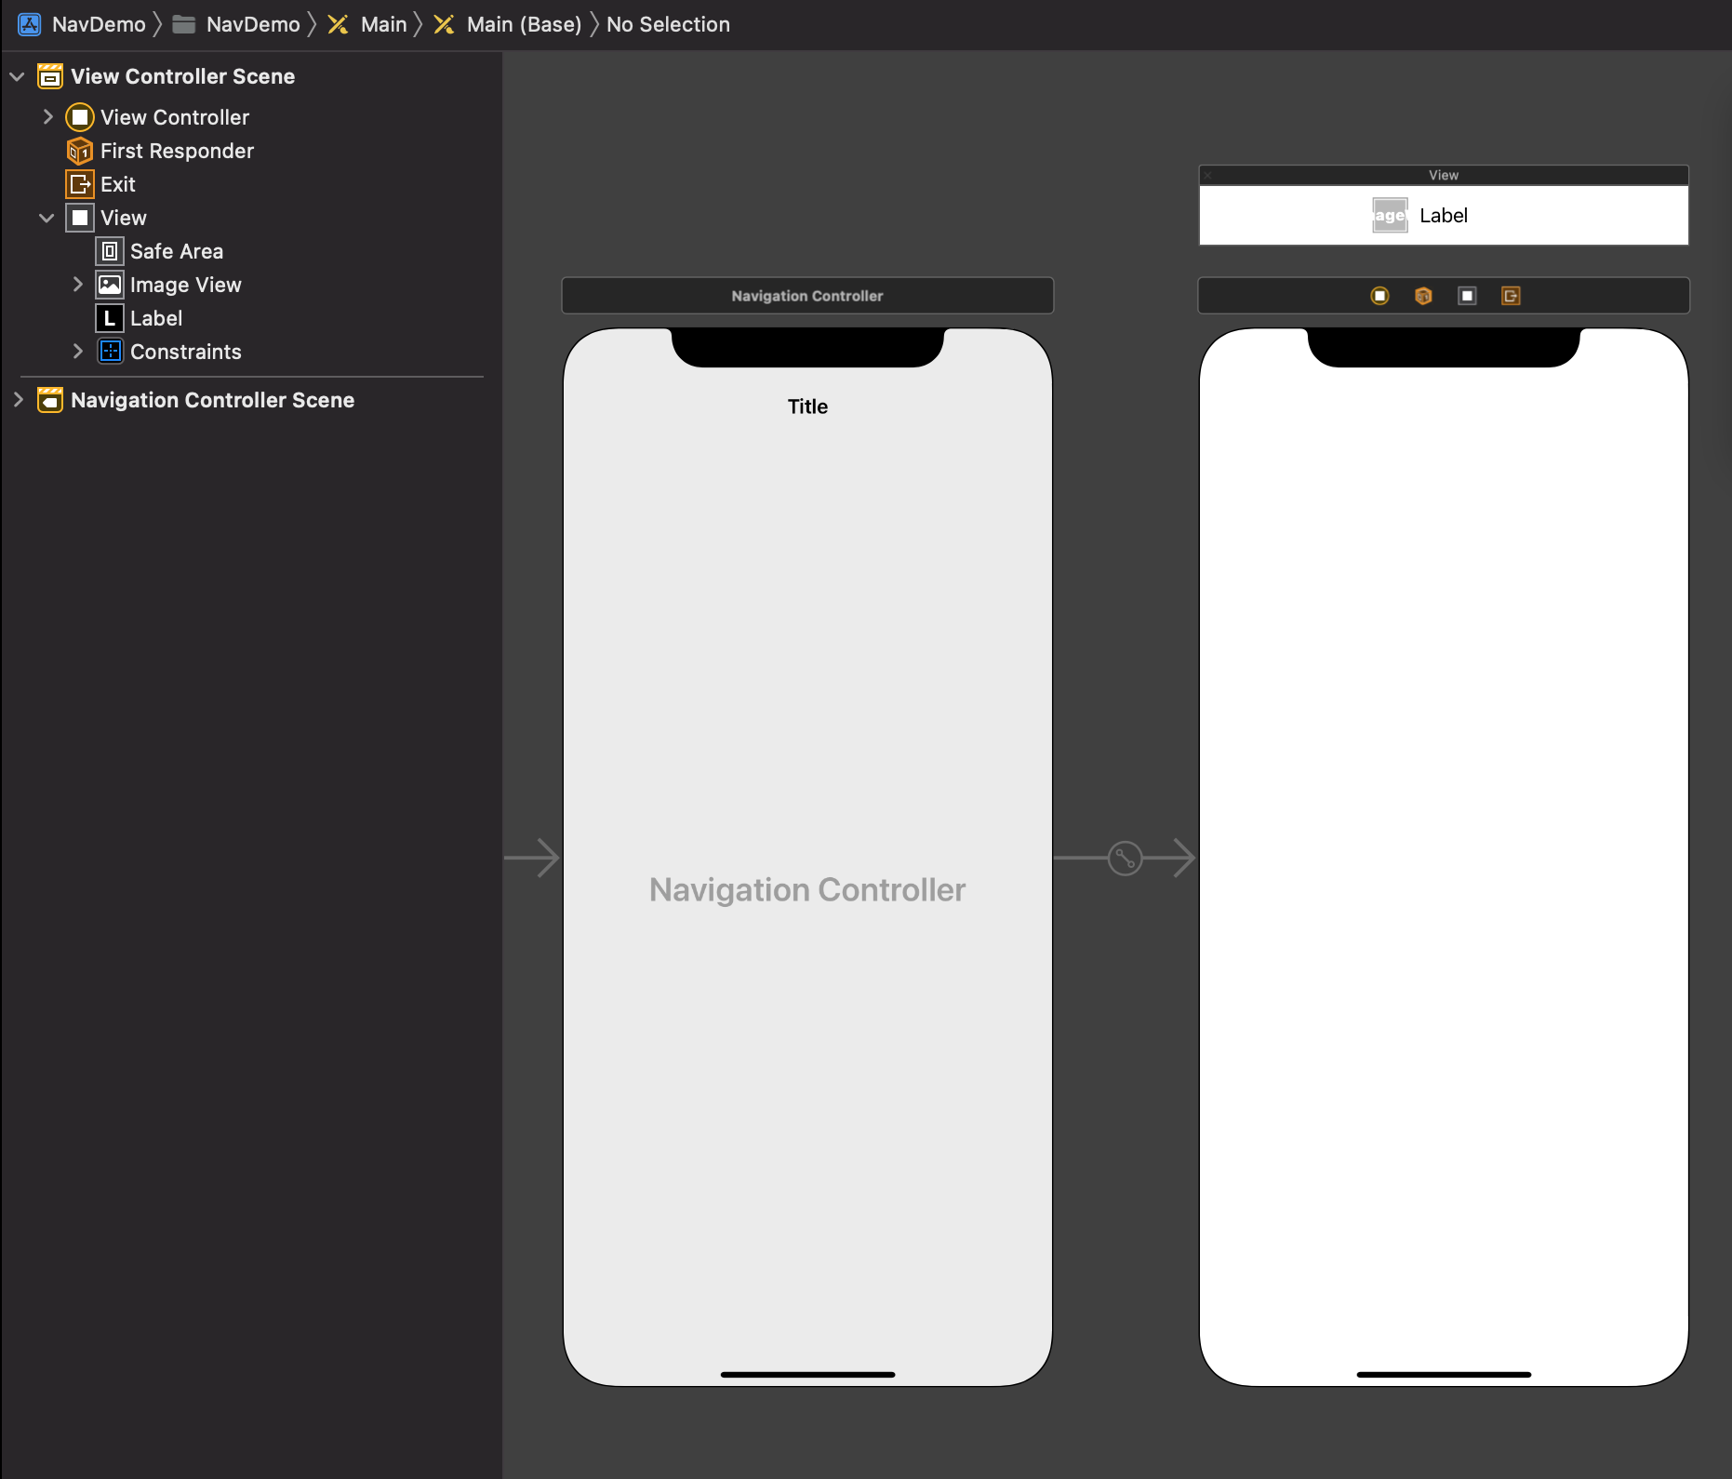Click the Safe Area icon
1732x1479 pixels.
pos(110,251)
